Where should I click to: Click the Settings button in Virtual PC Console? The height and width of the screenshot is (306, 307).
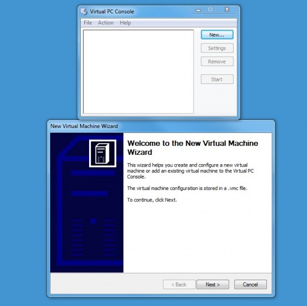pyautogui.click(x=217, y=48)
